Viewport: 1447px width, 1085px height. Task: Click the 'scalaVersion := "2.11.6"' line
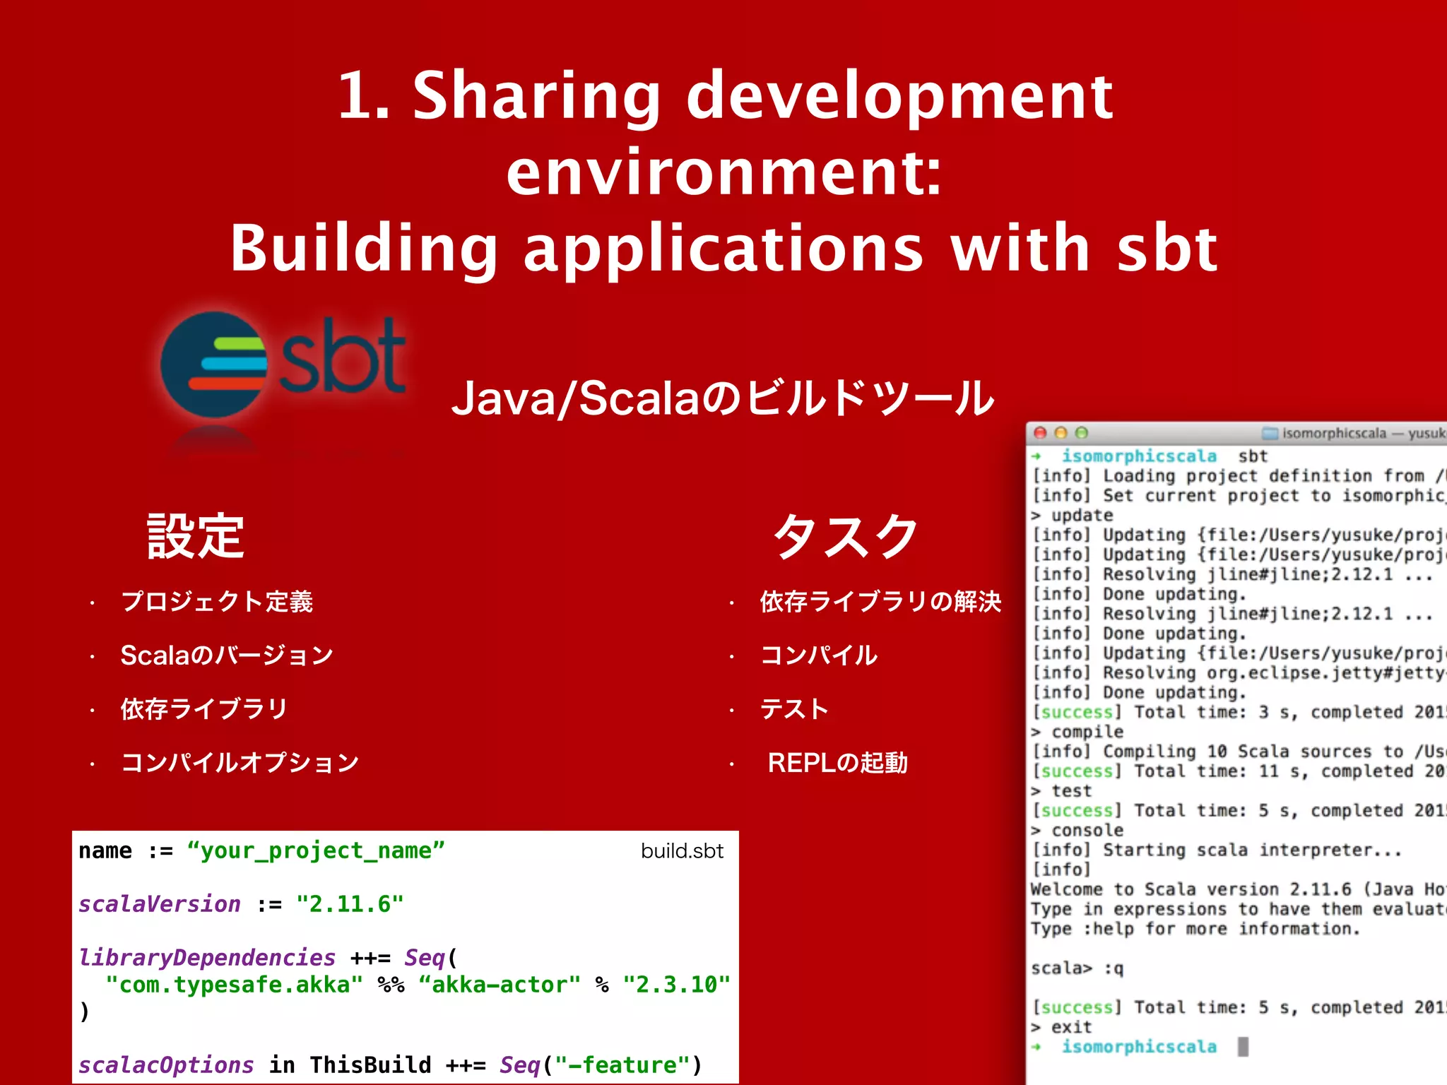(242, 904)
